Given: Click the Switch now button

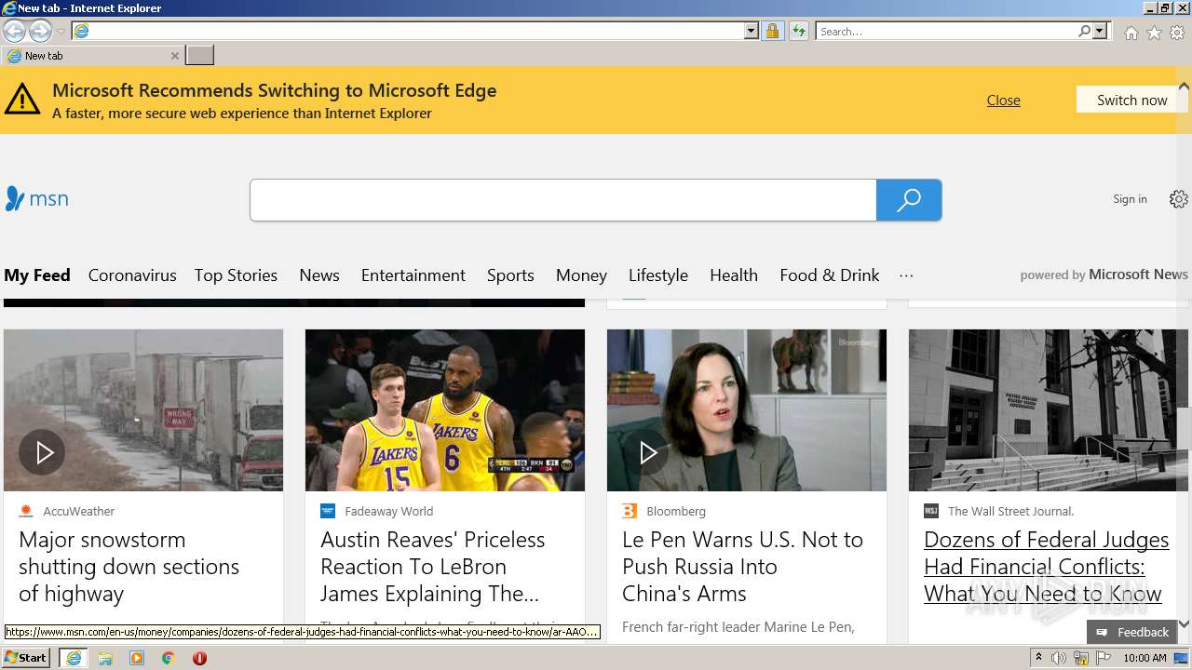Looking at the screenshot, I should [x=1131, y=100].
